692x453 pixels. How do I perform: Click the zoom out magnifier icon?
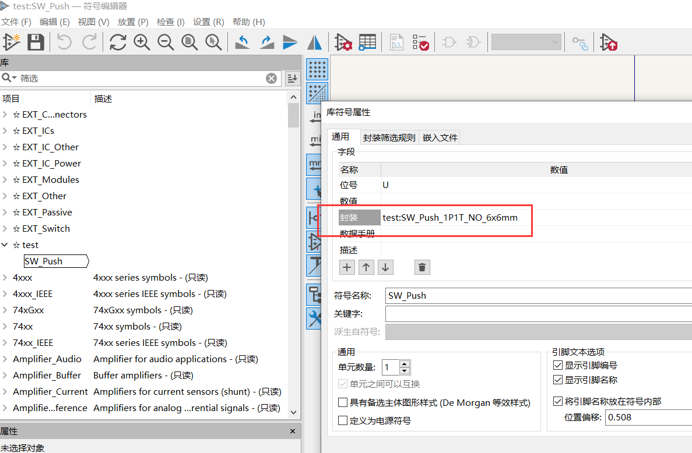pos(166,42)
